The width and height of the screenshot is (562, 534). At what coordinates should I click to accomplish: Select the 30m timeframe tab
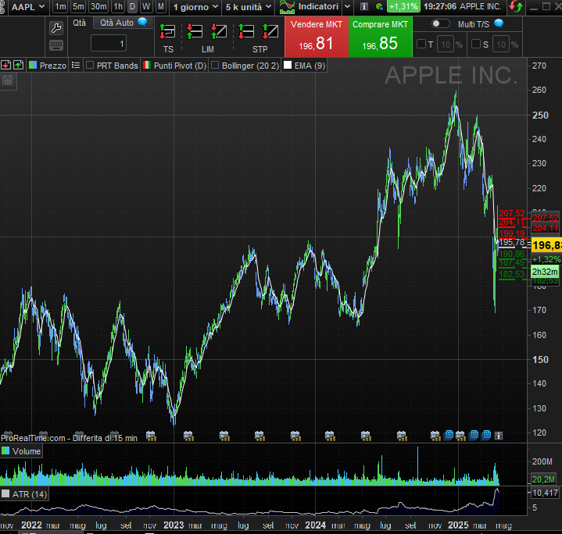pos(98,6)
